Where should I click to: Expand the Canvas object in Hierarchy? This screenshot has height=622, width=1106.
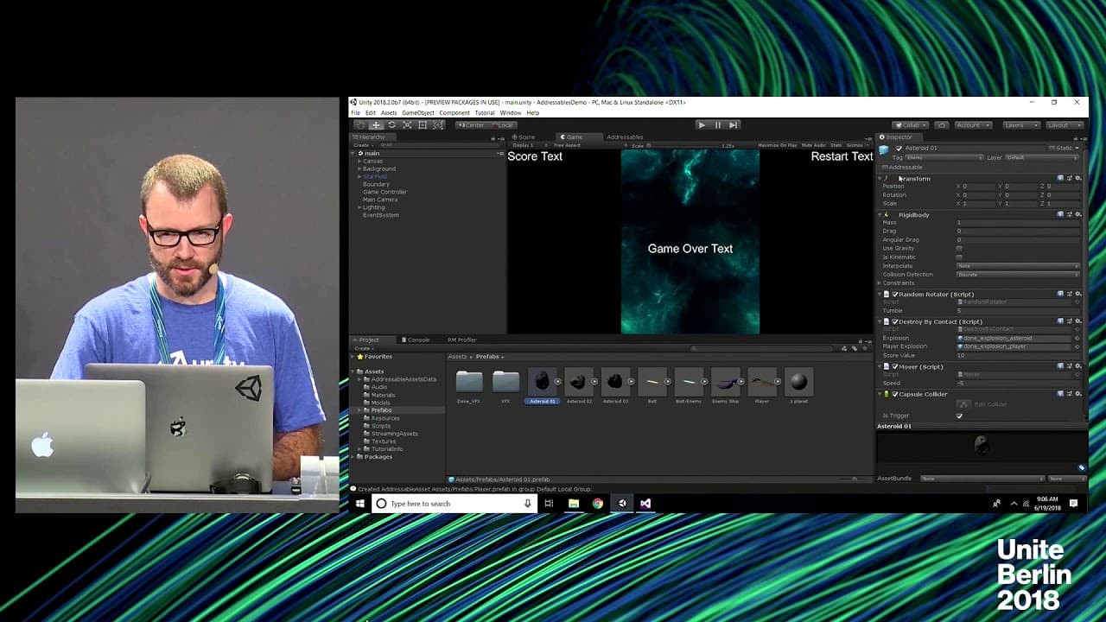[x=359, y=162]
